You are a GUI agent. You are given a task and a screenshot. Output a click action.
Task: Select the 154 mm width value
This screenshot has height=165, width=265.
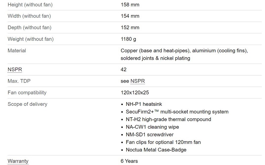[x=130, y=16]
